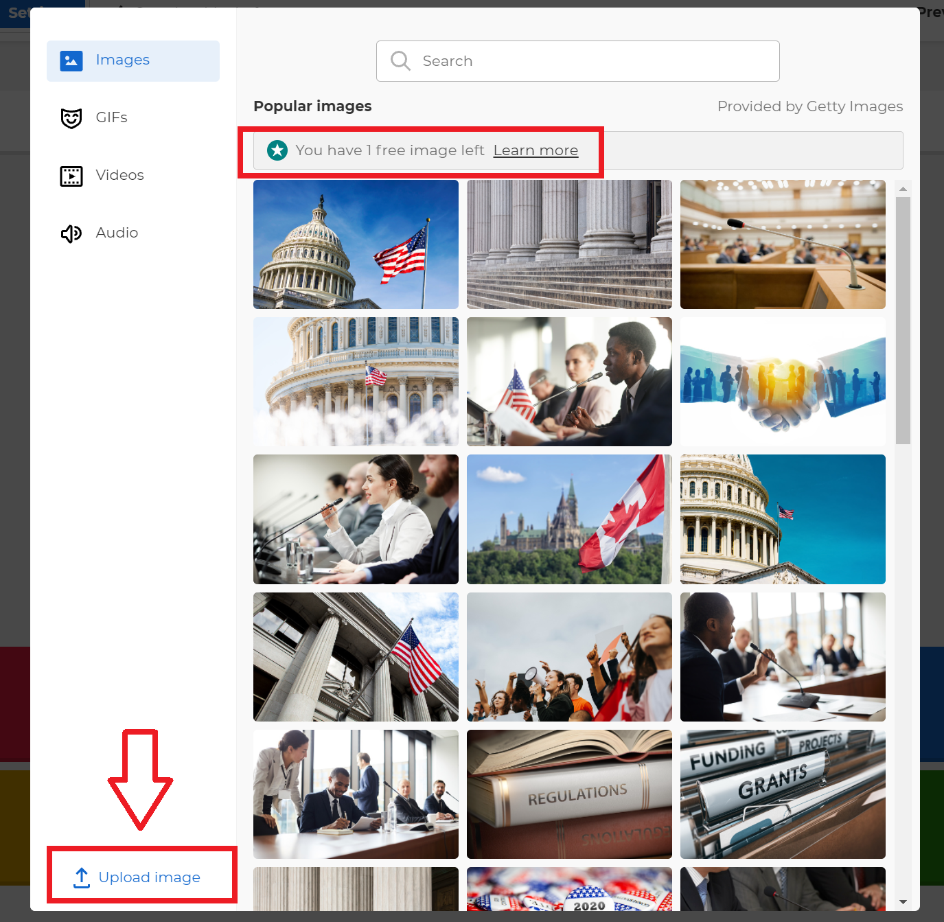Open the Audio speaker icon

tap(71, 234)
